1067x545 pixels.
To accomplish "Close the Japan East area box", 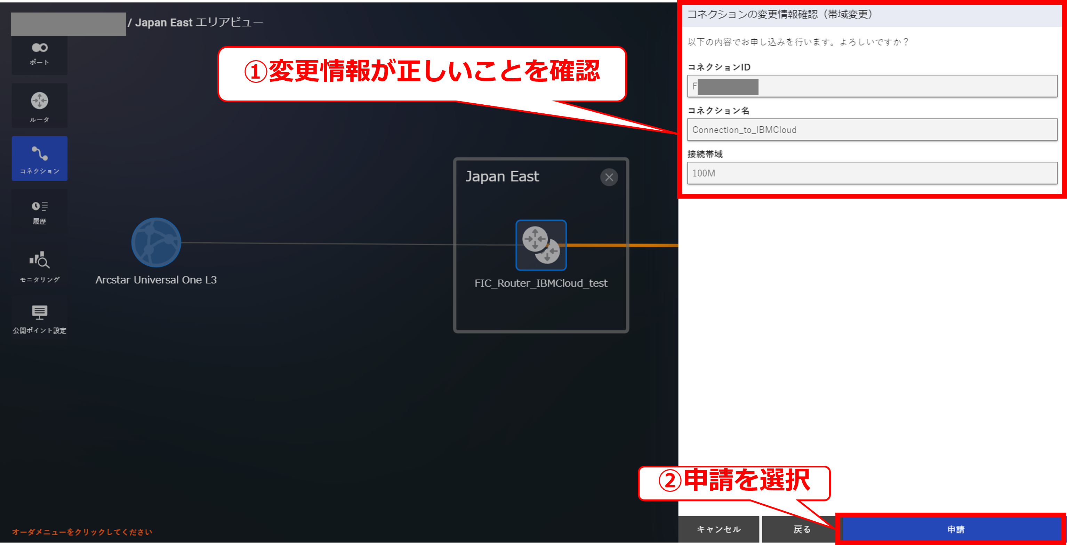I will [609, 177].
